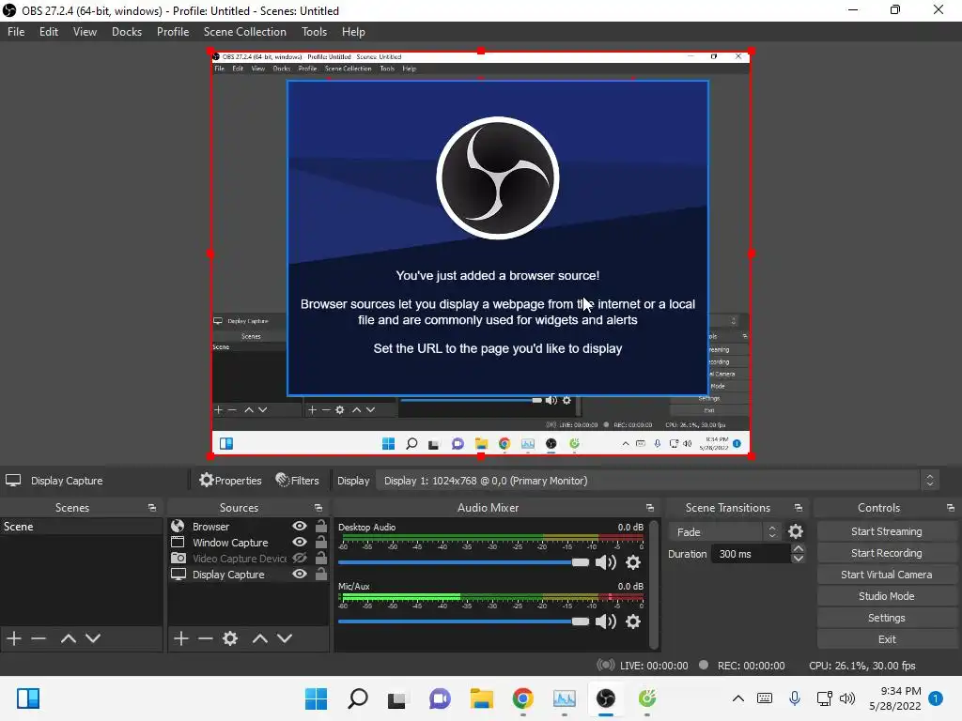Open the Docks menu
962x721 pixels.
click(127, 32)
